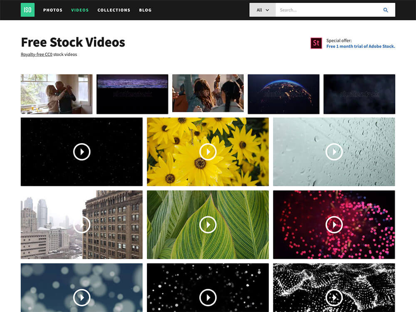This screenshot has height=312, width=416.
Task: Play the pink fireworks bokeh video
Action: pos(334,225)
